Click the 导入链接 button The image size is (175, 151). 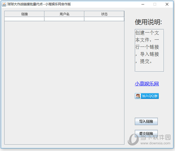tap(146, 121)
